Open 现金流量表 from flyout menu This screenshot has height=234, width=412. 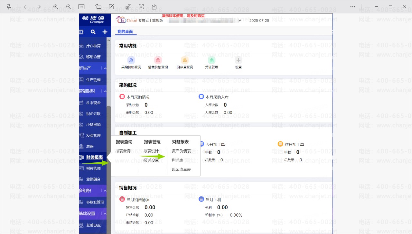click(x=181, y=170)
